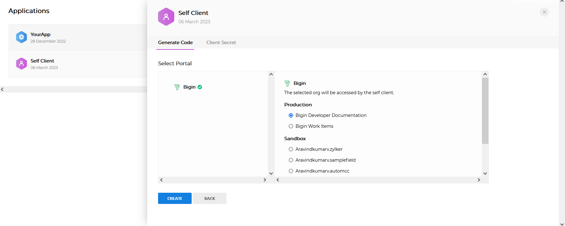565x226 pixels.
Task: Click left arrow of Applications horizontal scrollbar
Action: coord(2,89)
